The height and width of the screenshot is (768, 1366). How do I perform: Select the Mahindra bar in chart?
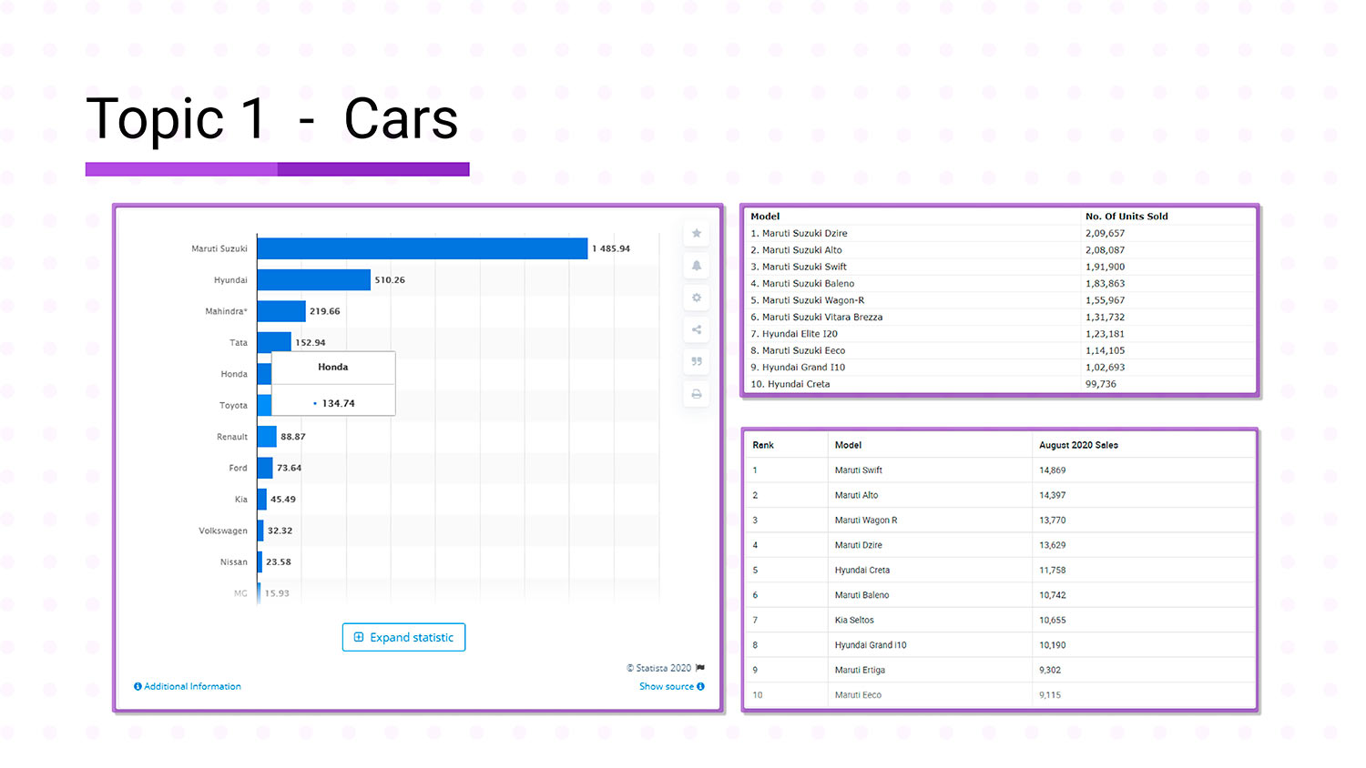(281, 311)
